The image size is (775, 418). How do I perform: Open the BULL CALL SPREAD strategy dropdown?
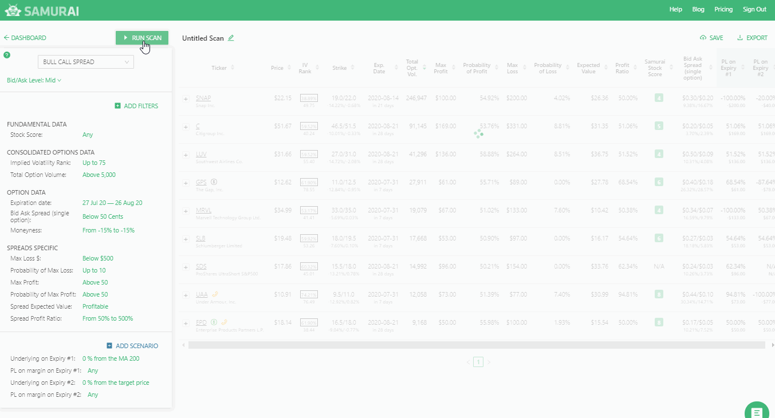[x=86, y=62]
